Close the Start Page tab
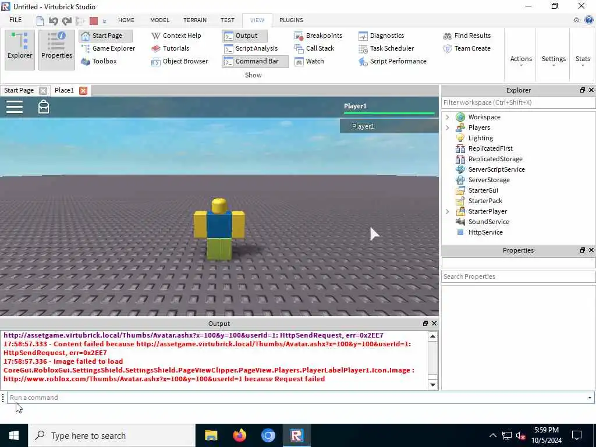596x447 pixels. [43, 91]
